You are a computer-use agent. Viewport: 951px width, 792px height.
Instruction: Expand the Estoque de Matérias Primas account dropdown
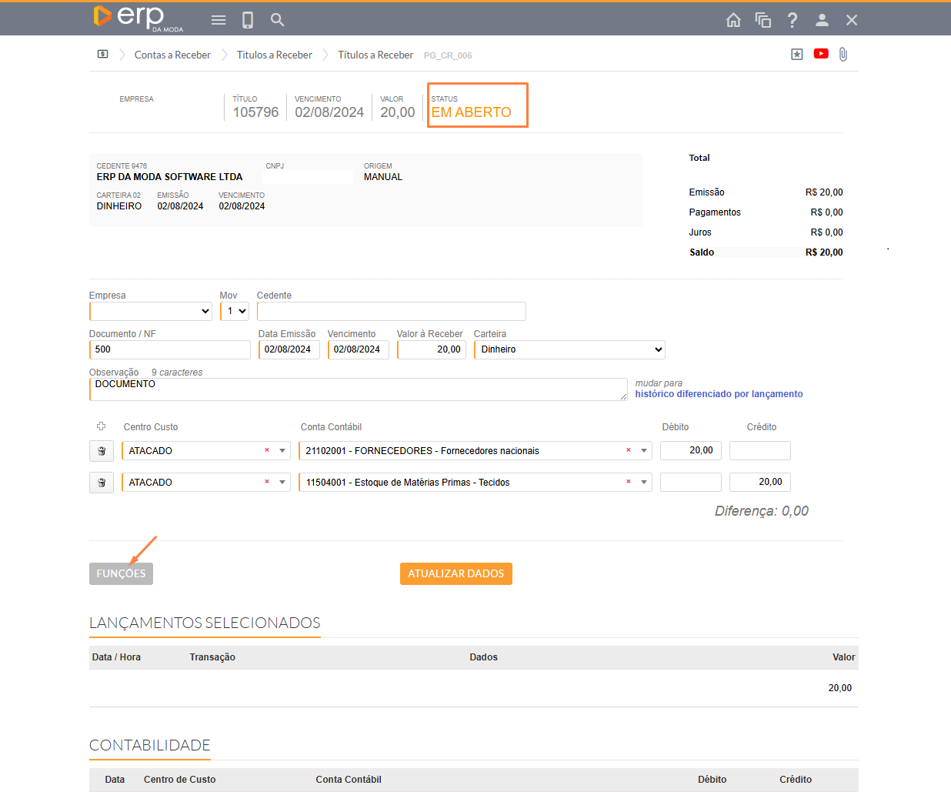(x=643, y=483)
